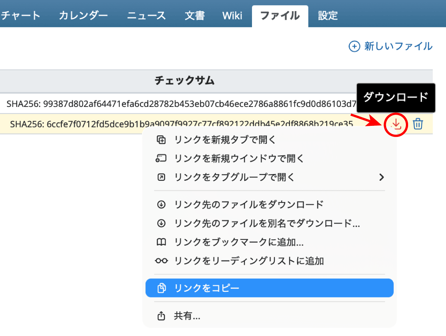446x336 pixels.
Task: Click the copy icon beside リンクをコピー
Action: pos(161,288)
